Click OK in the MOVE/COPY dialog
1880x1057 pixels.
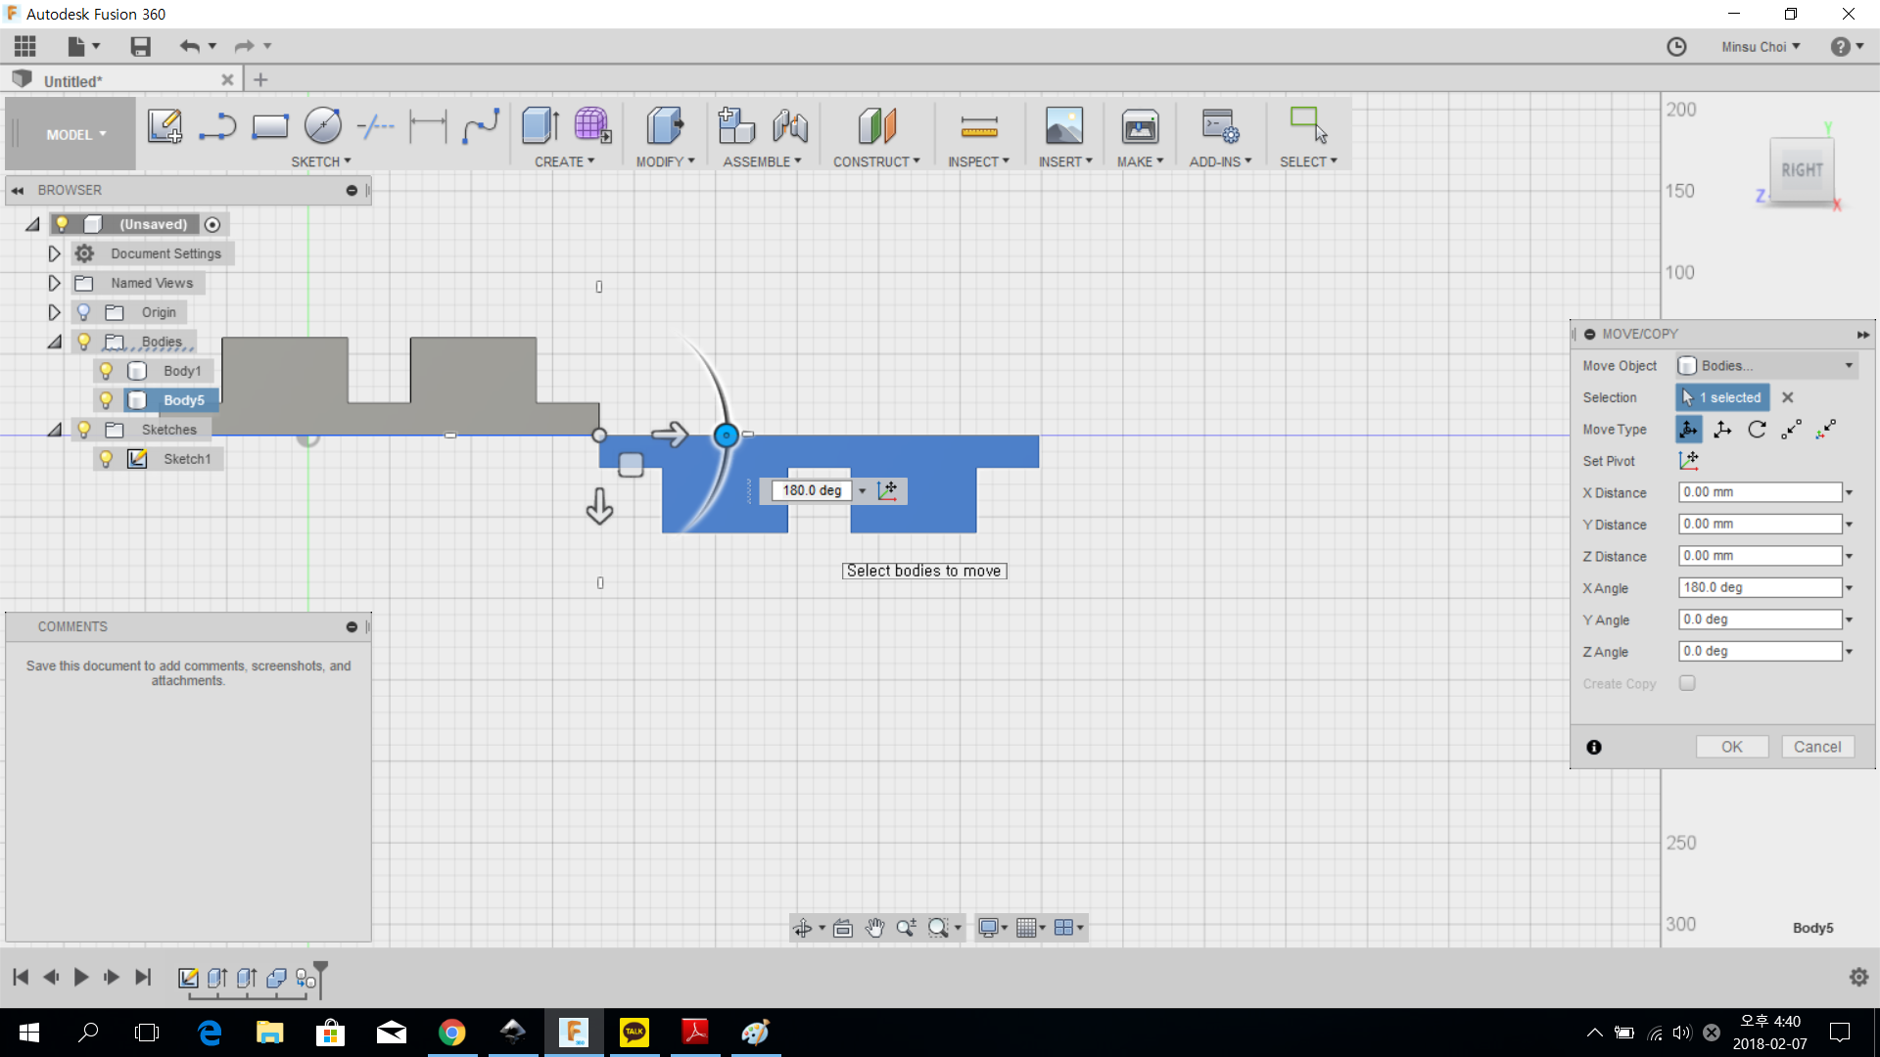coord(1732,747)
